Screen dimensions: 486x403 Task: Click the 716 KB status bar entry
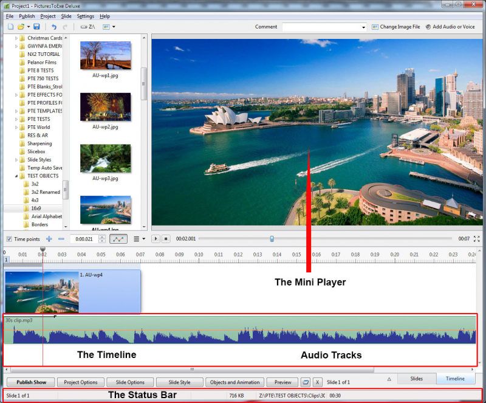(x=236, y=396)
